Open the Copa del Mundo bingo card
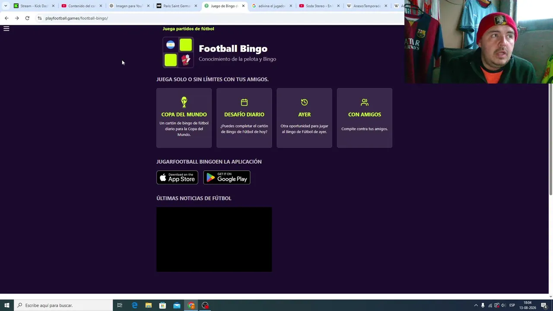Screen dimensions: 553x311 (184, 118)
